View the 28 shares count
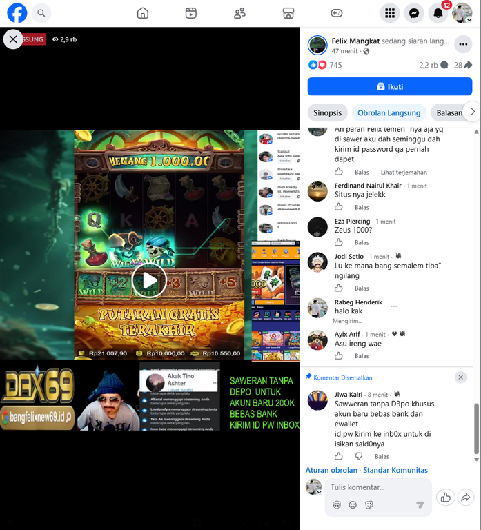Viewport: 481px width, 530px height. [463, 65]
